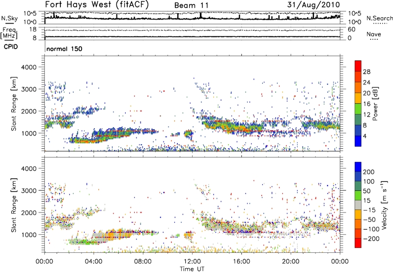Click the 'CPID' label

pyautogui.click(x=11, y=47)
